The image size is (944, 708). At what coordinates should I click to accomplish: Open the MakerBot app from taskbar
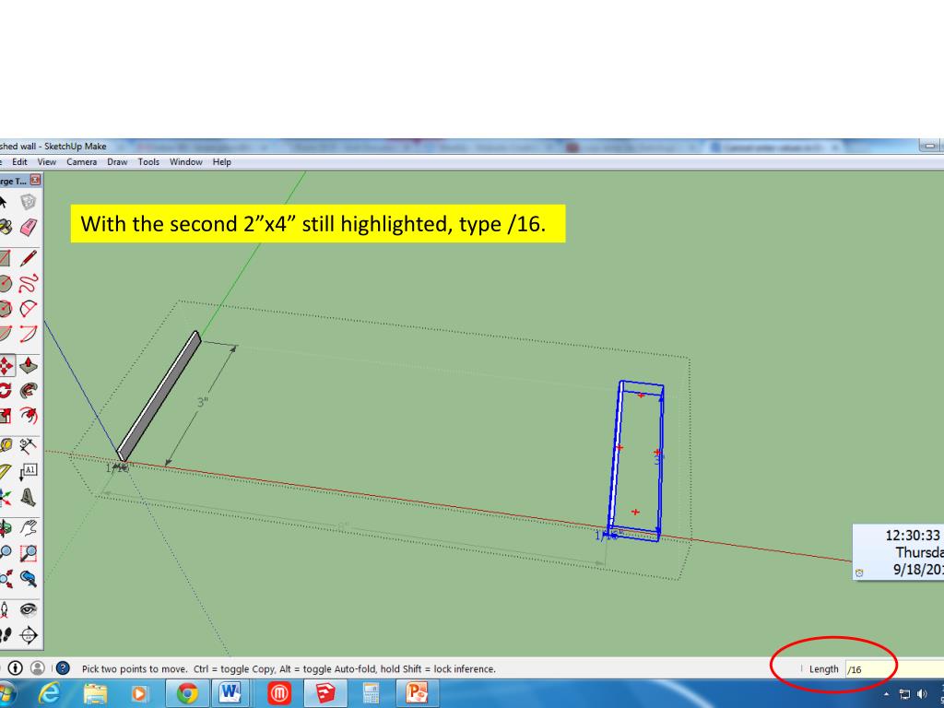point(279,693)
